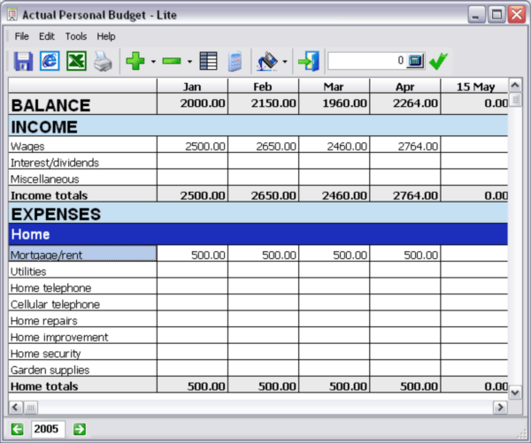Open the Tools menu
This screenshot has height=443, width=531.
[76, 36]
